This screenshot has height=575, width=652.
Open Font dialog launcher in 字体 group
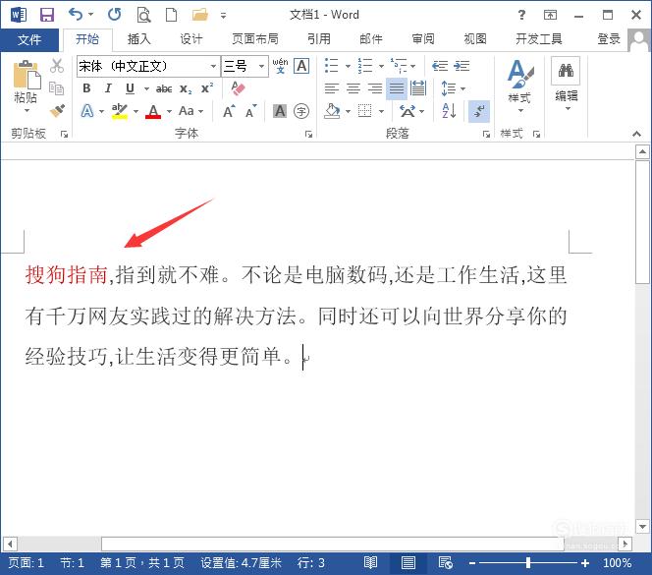pyautogui.click(x=308, y=134)
